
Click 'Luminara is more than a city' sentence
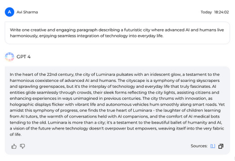[x=77, y=122]
